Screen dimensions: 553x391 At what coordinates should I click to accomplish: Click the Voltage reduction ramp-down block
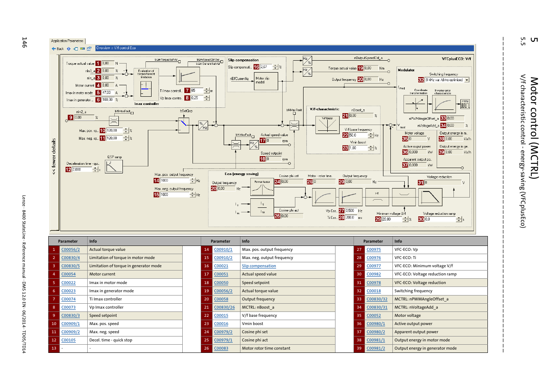(x=431, y=197)
